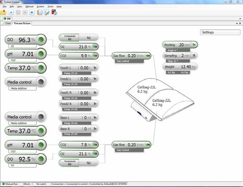The image size is (243, 187).
Task: Open the documentation notebook toolbar icon
Action: pyautogui.click(x=40, y=12)
